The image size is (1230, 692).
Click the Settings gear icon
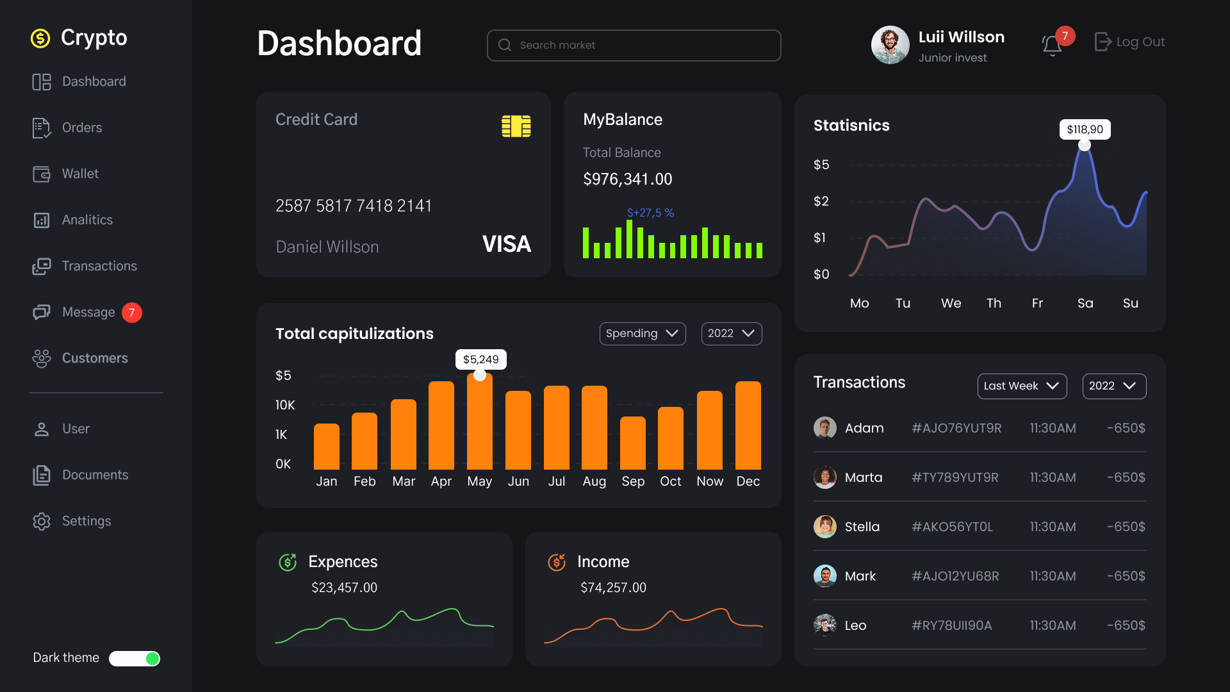point(42,521)
